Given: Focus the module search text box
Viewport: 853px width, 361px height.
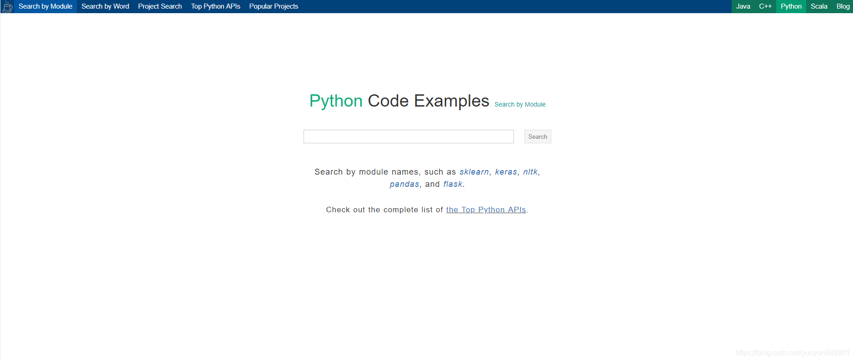Looking at the screenshot, I should coord(409,137).
